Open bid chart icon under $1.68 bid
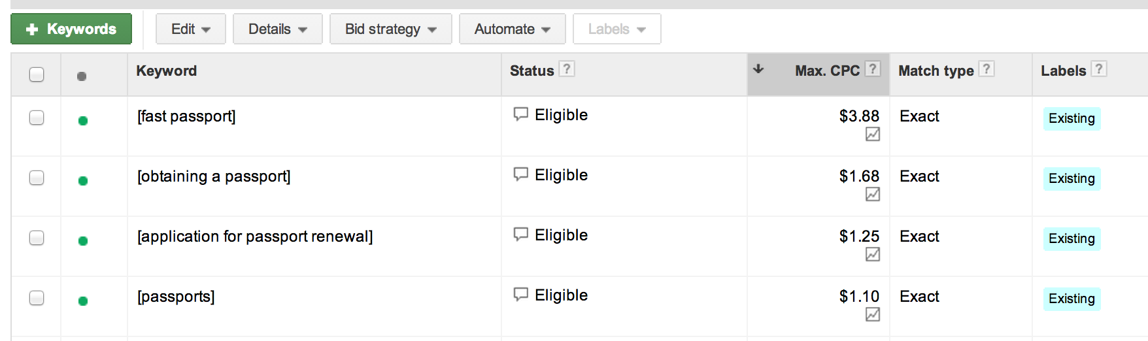1148x341 pixels. tap(873, 194)
